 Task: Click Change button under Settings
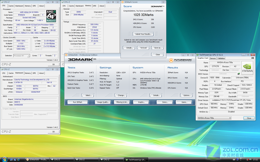click(x=121, y=95)
